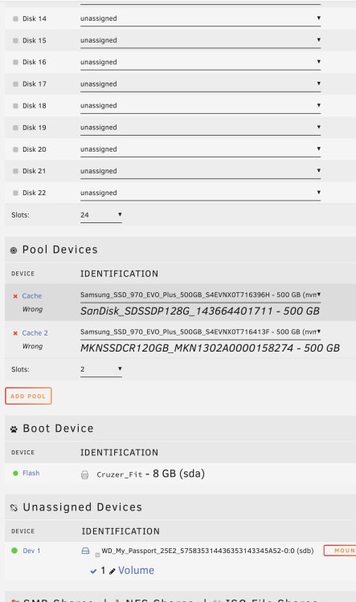
Task: Open the array Slots dropdown showing 24
Action: 101,215
